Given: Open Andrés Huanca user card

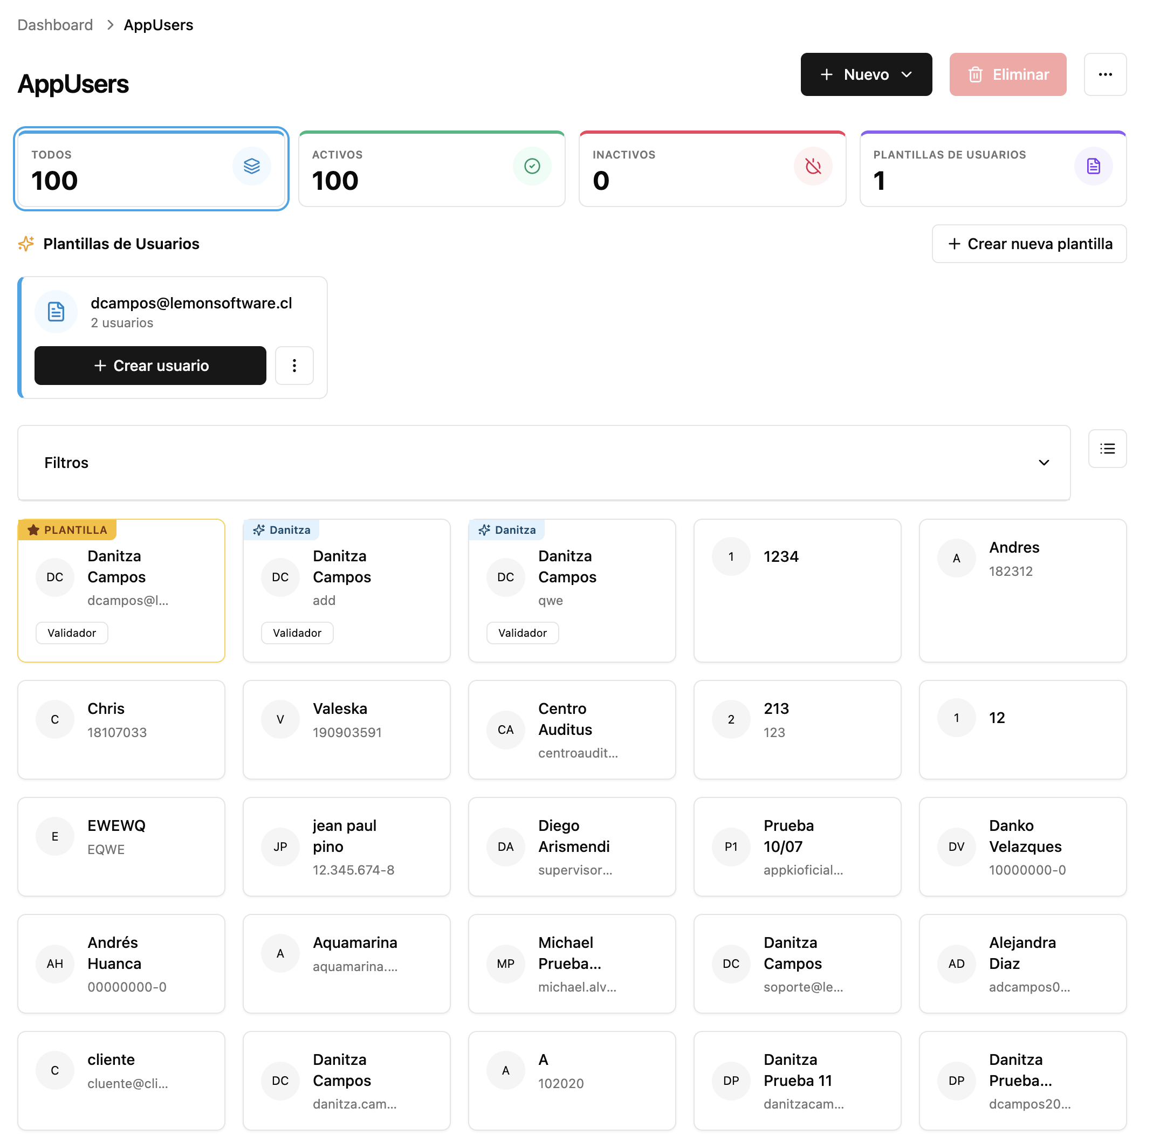Looking at the screenshot, I should 121,963.
